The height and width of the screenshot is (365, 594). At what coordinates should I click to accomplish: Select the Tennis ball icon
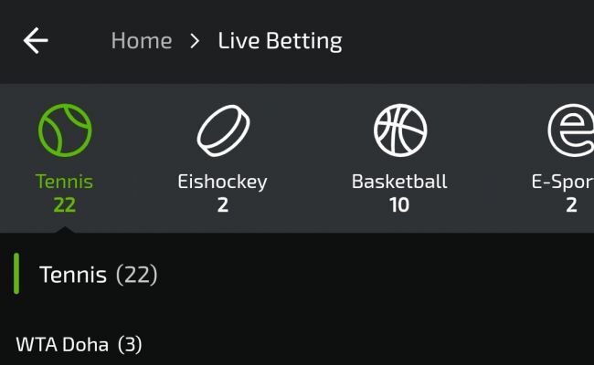65,130
